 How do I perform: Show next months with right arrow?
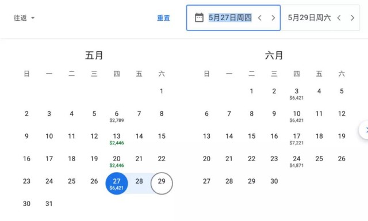365,130
